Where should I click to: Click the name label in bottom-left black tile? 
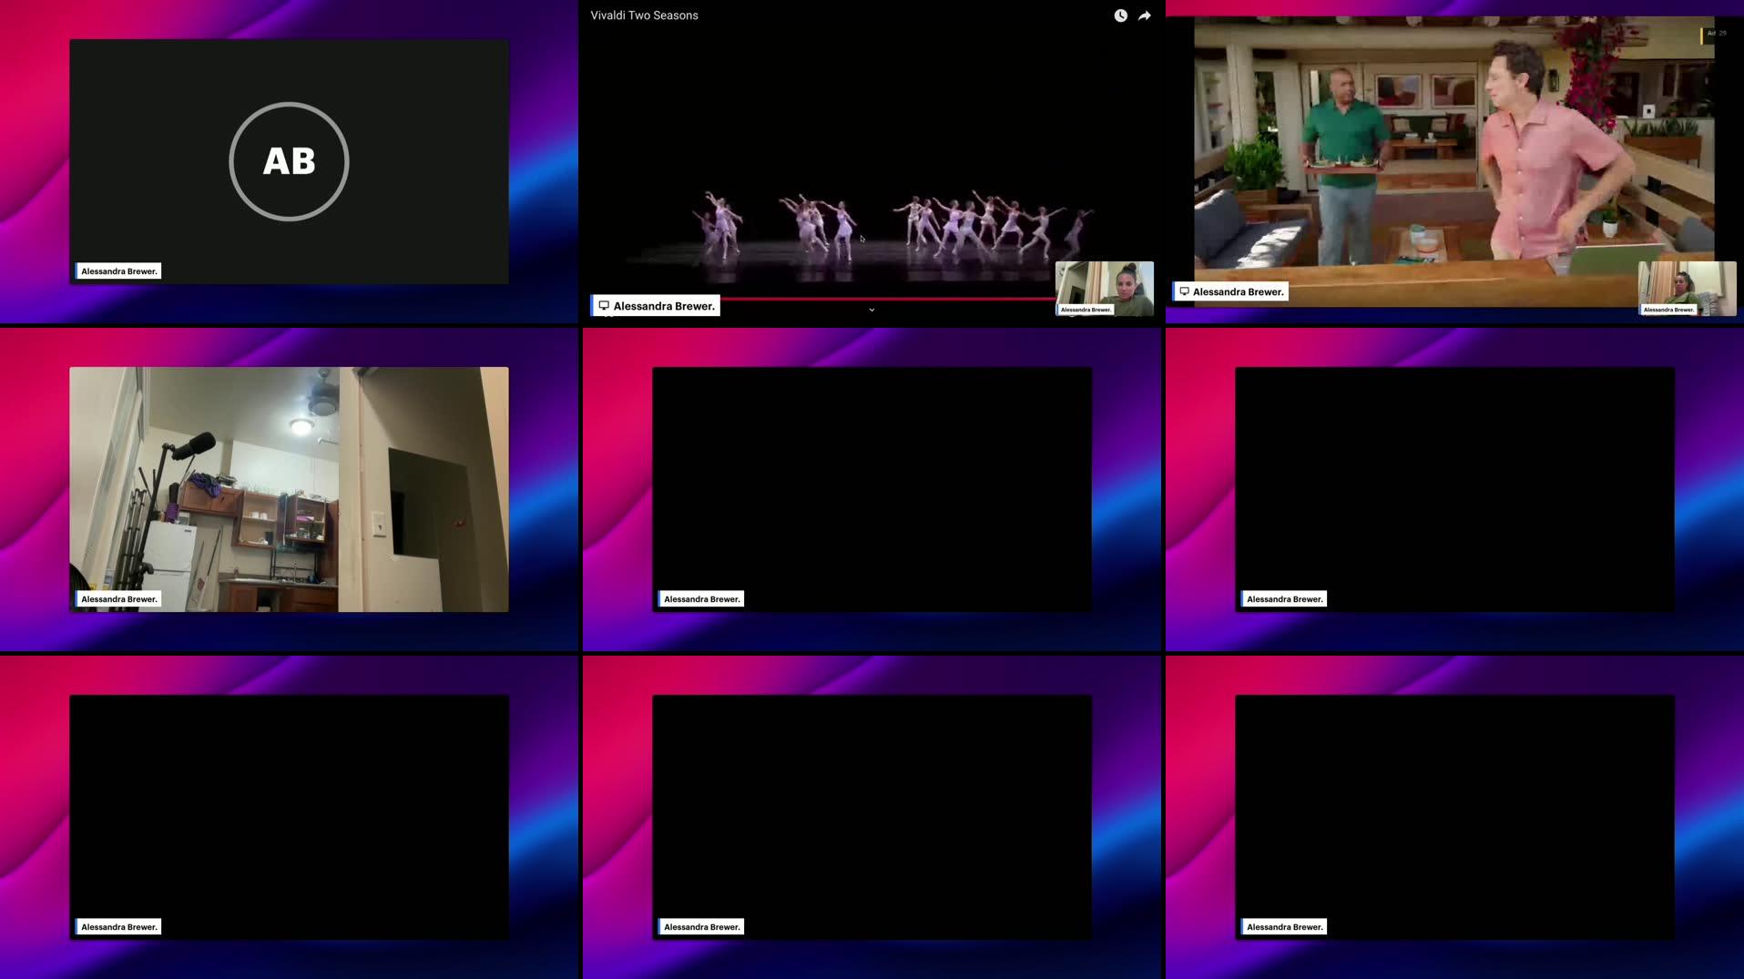pyautogui.click(x=118, y=927)
